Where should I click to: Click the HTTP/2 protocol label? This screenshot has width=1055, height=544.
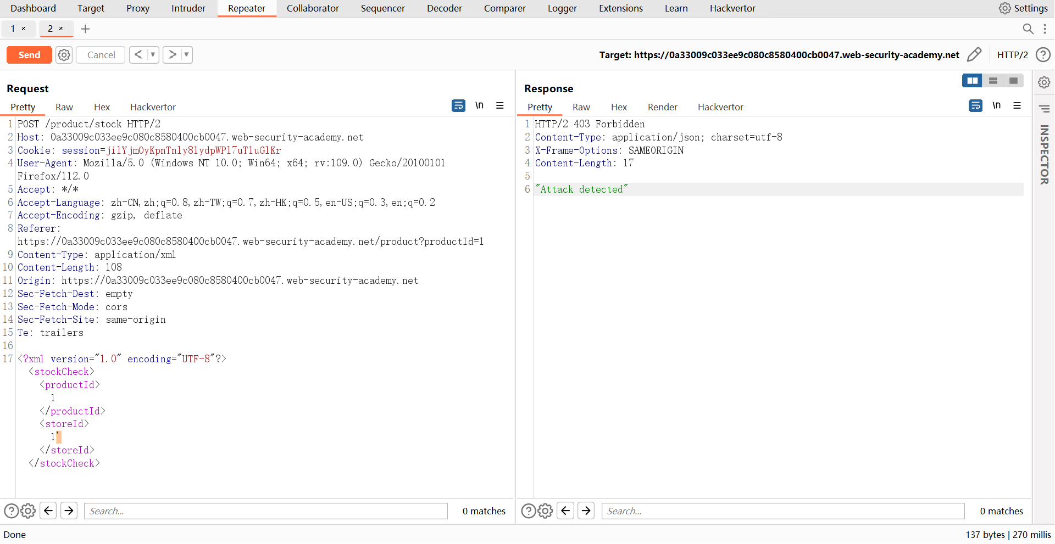click(1012, 55)
